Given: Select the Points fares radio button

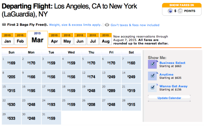Looking at the screenshot, I should pos(180,11).
